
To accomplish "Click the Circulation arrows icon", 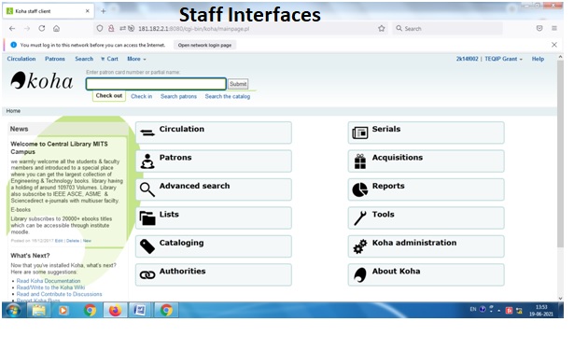I will coord(147,133).
